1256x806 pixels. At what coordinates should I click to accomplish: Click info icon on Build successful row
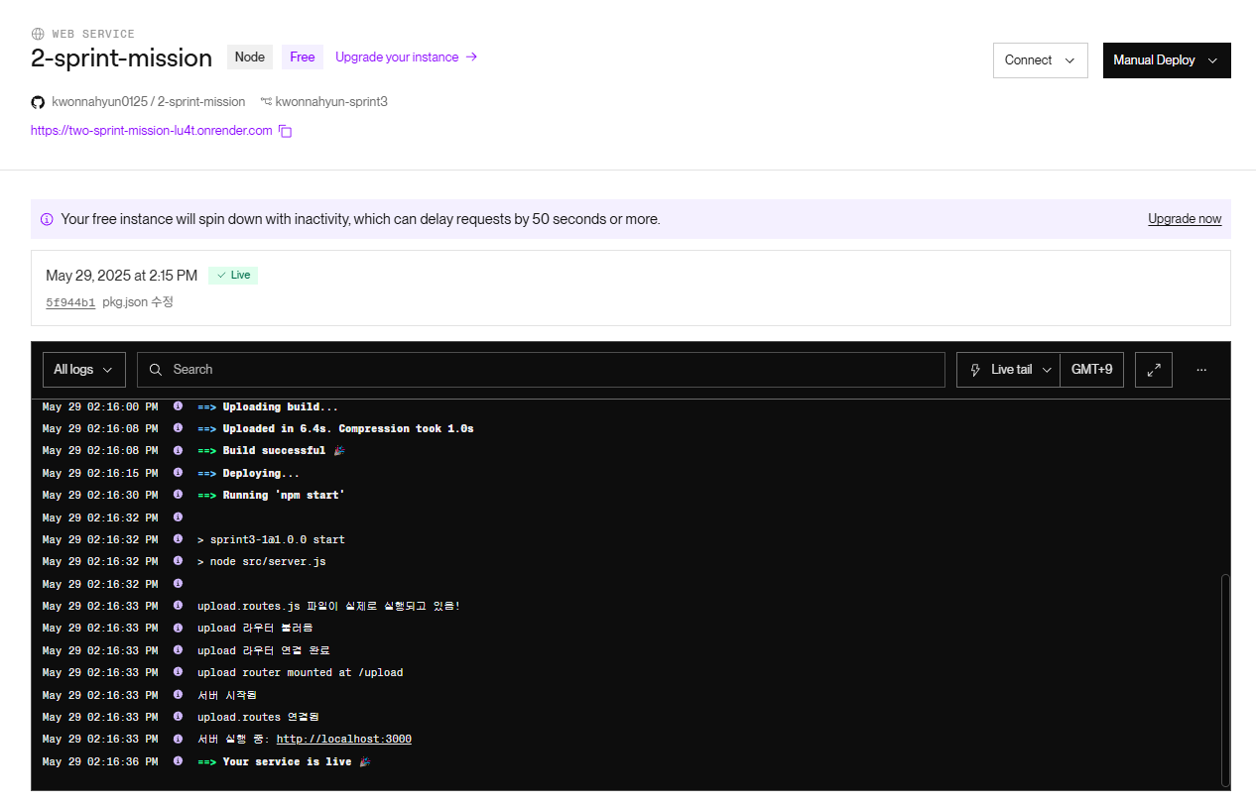pos(178,450)
